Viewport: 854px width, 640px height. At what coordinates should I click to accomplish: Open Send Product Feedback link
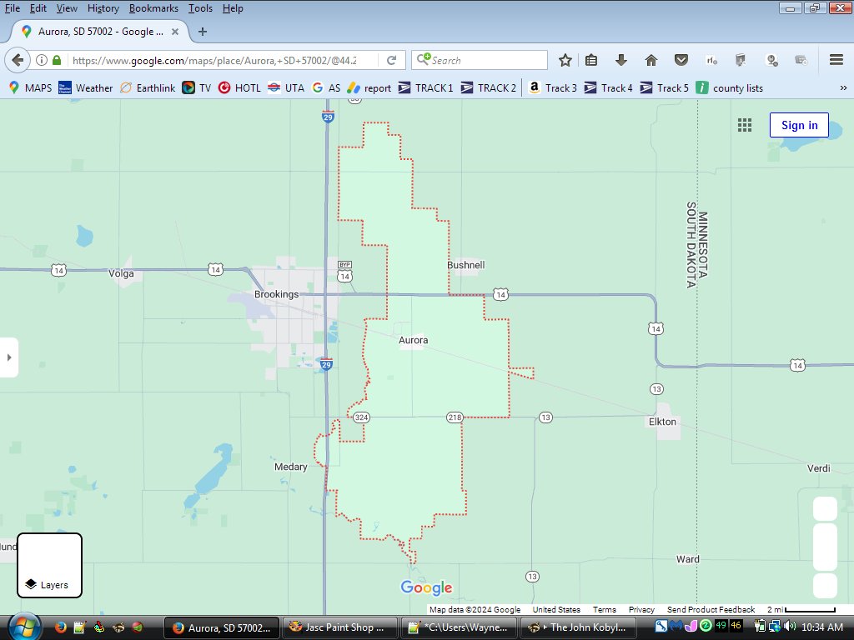[711, 610]
